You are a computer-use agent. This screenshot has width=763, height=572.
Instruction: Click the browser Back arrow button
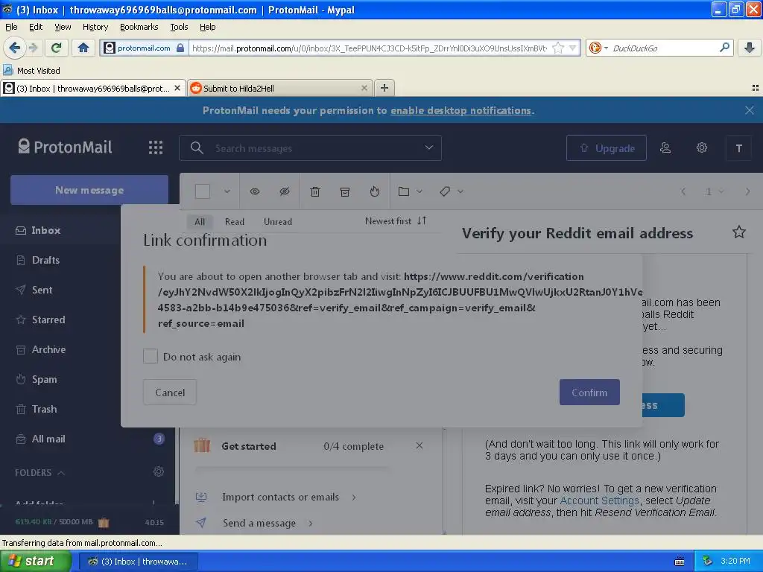tap(15, 48)
